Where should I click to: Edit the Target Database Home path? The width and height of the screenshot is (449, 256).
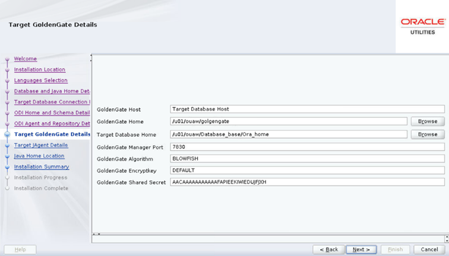[289, 135]
